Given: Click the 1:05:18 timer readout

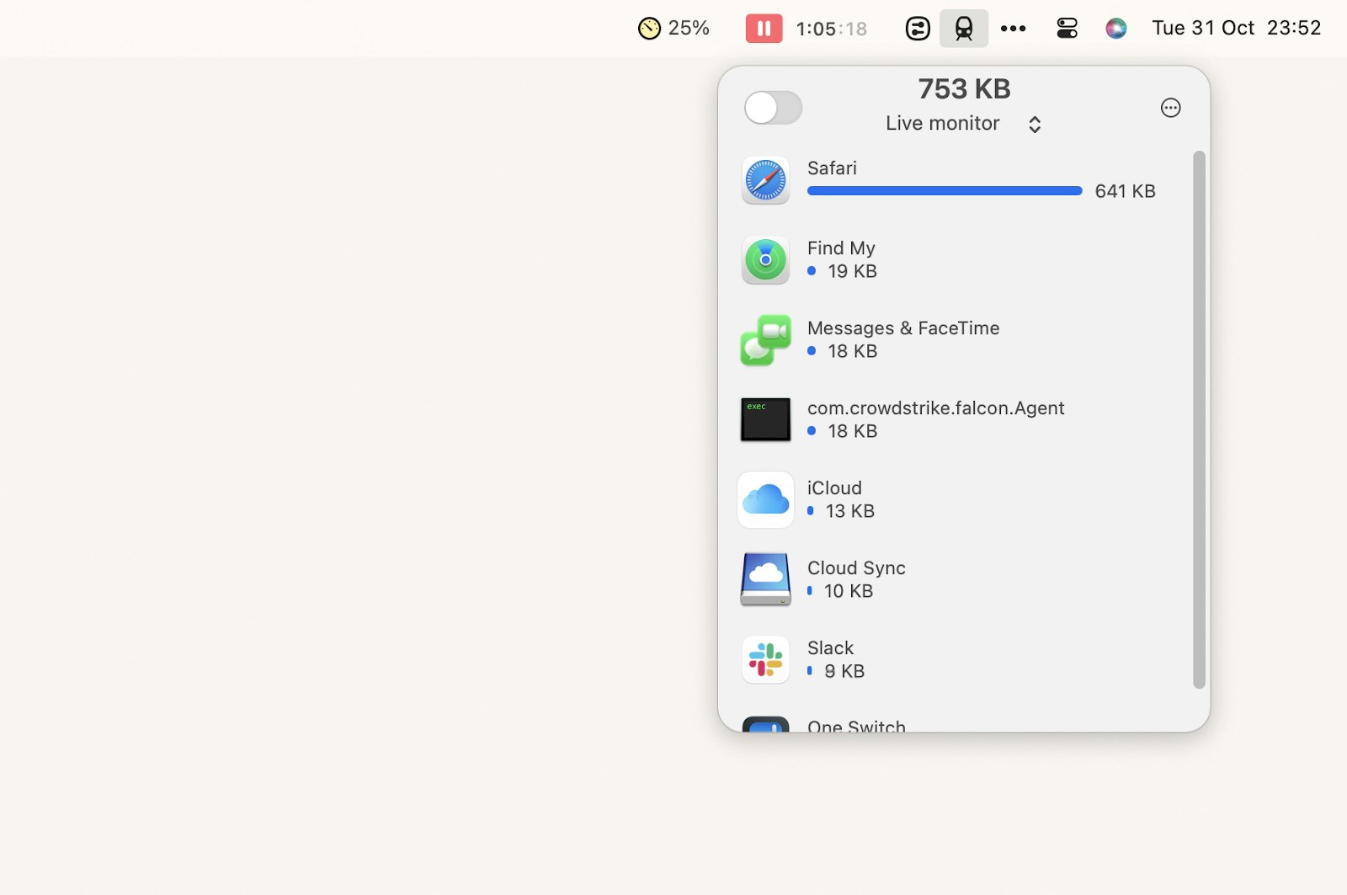Looking at the screenshot, I should [x=831, y=29].
